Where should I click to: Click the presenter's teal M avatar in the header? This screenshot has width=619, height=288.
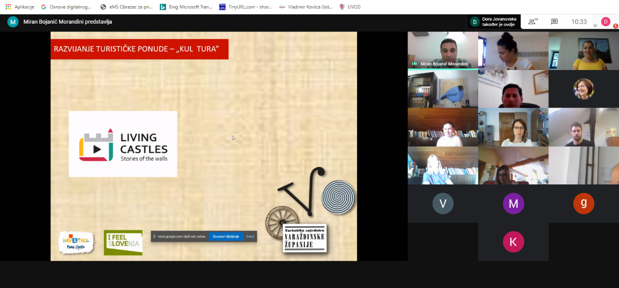click(13, 22)
